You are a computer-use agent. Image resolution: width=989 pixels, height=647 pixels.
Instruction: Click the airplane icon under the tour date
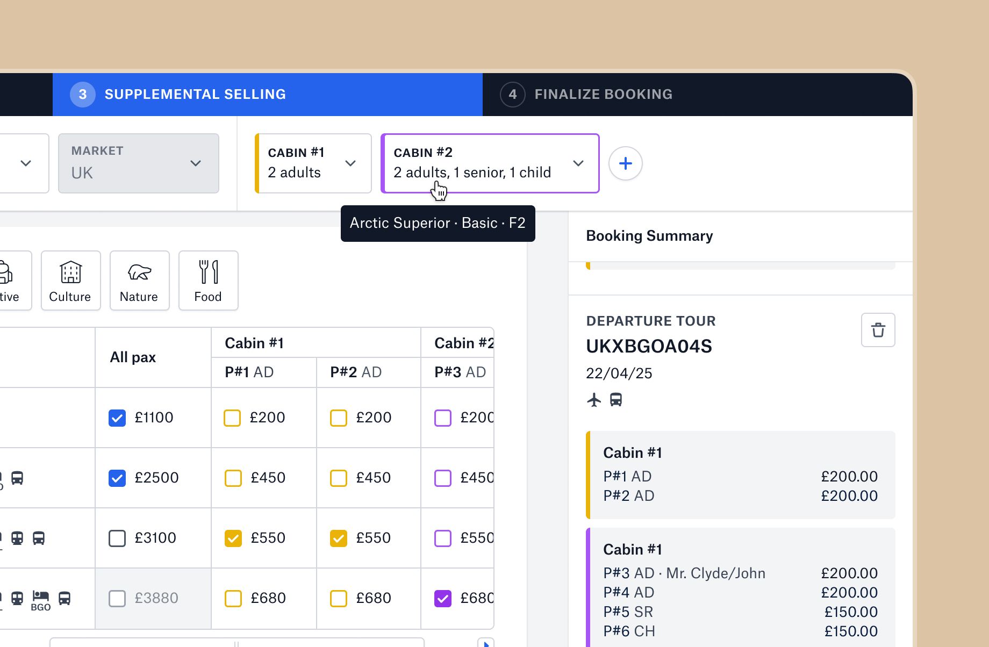pyautogui.click(x=594, y=400)
